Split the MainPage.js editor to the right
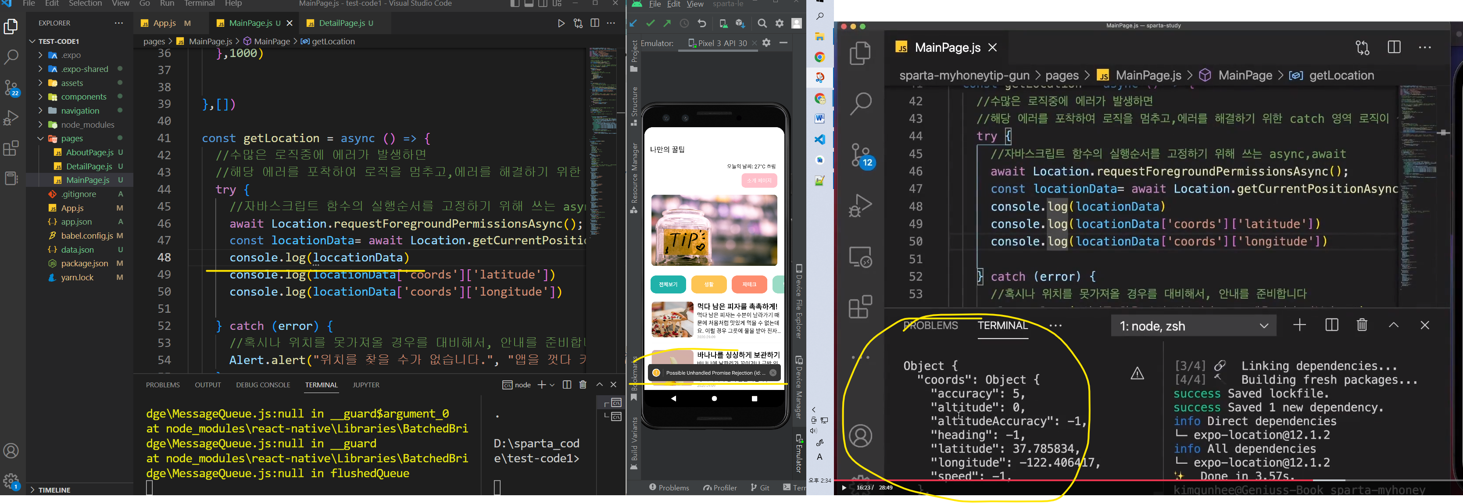 (594, 23)
